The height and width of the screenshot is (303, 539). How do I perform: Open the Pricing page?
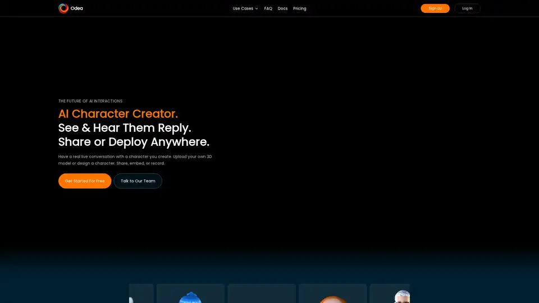point(300,8)
